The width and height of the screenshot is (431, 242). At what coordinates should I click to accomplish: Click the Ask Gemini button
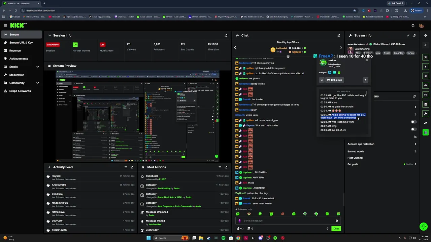[x=395, y=3]
